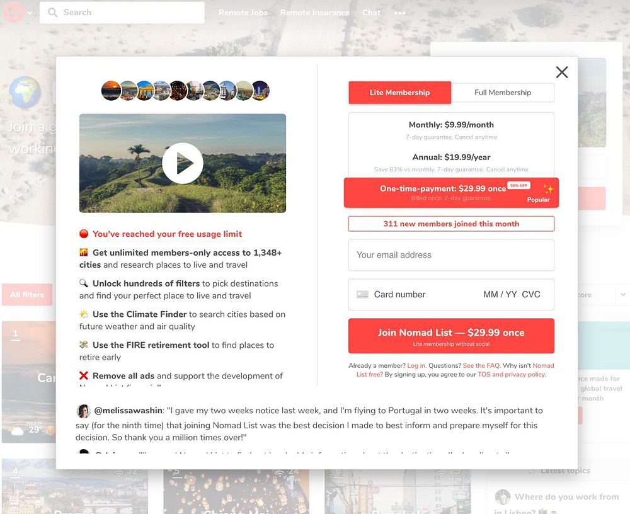Open the three-dots more menu in navbar

tap(400, 13)
